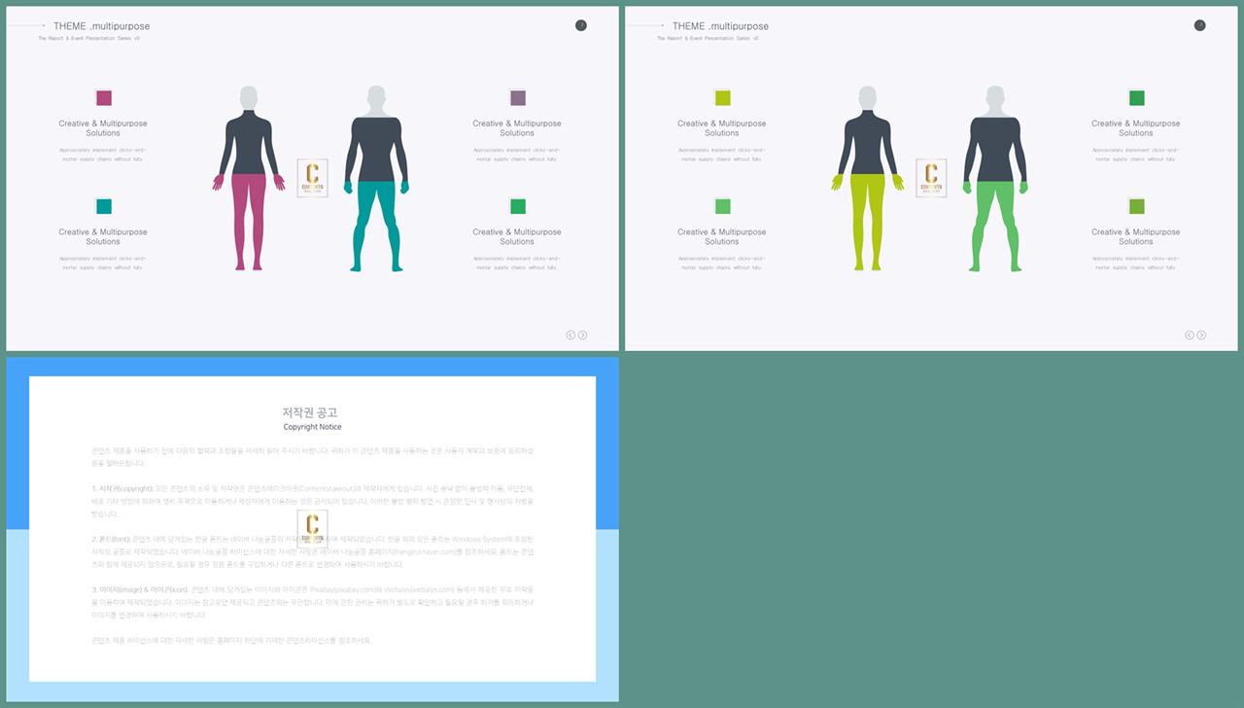1244x708 pixels.
Task: Click the next arrow on the green-themed slide
Action: click(1201, 335)
